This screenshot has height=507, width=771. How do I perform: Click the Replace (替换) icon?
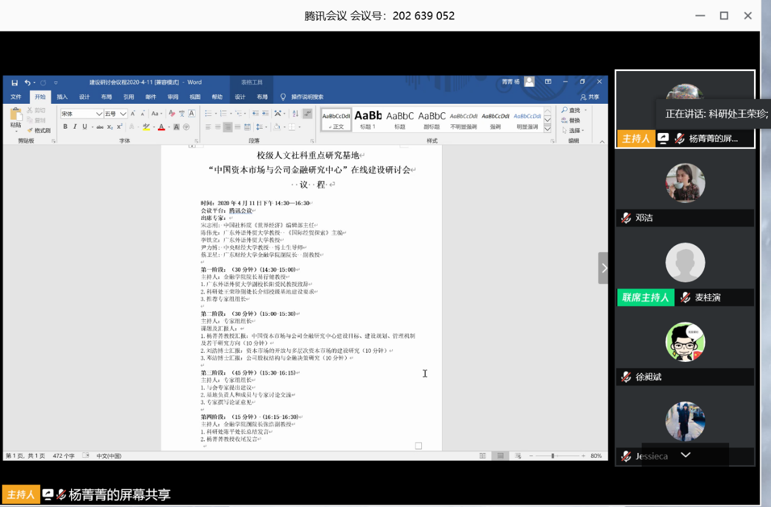click(574, 120)
